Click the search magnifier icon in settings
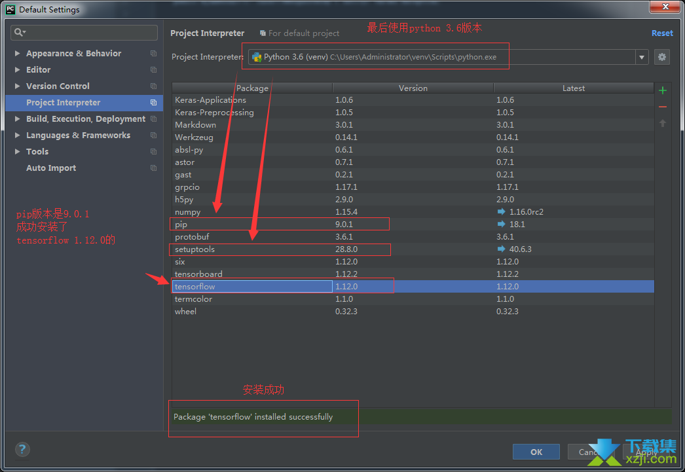This screenshot has width=685, height=472. [x=20, y=32]
